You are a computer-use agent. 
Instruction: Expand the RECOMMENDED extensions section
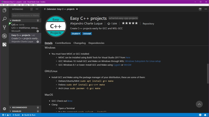coord(19,107)
